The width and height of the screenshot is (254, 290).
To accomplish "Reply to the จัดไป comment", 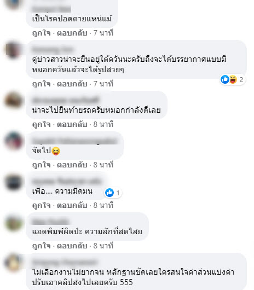I will click(x=72, y=165).
